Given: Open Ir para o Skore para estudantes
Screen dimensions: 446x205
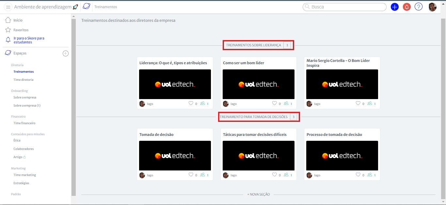Looking at the screenshot, I should [29, 40].
